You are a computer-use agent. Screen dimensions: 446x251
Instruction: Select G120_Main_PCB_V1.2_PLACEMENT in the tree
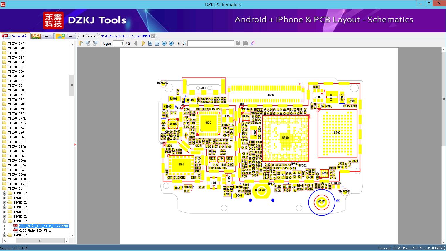pos(44,226)
